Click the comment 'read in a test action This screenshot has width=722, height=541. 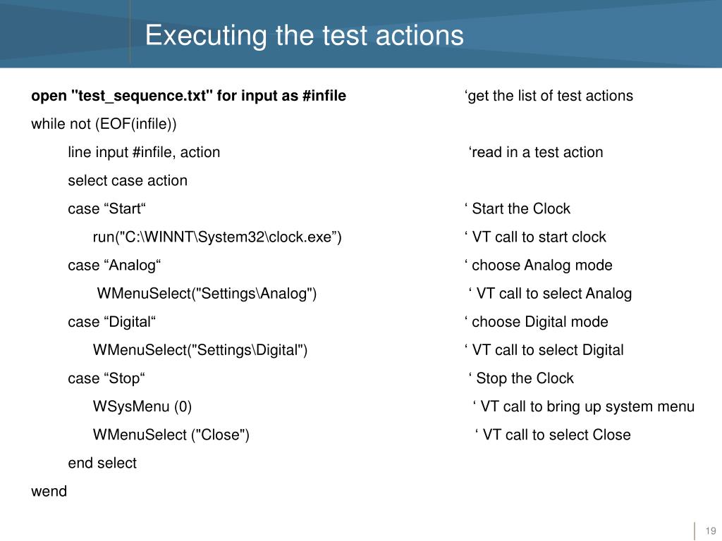pos(536,152)
